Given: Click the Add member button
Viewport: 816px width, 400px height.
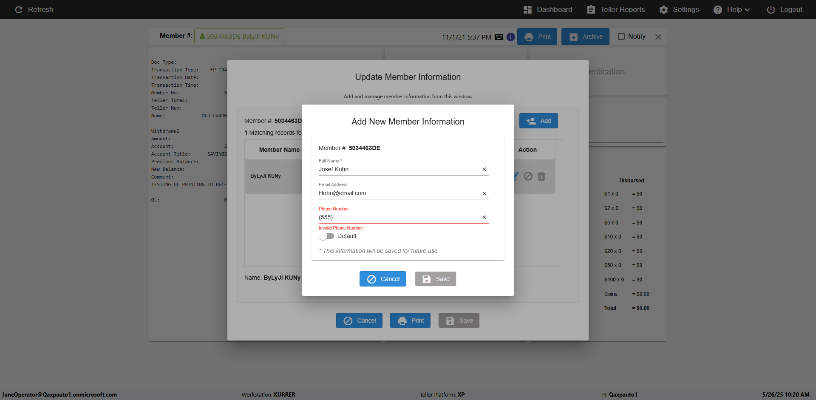Looking at the screenshot, I should (538, 121).
